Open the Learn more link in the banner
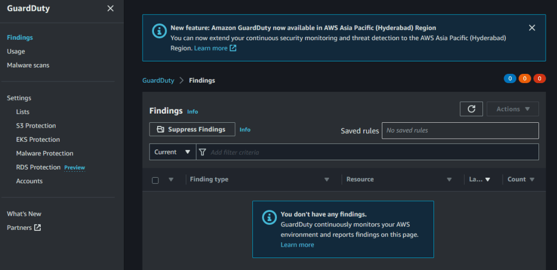 [x=211, y=48]
